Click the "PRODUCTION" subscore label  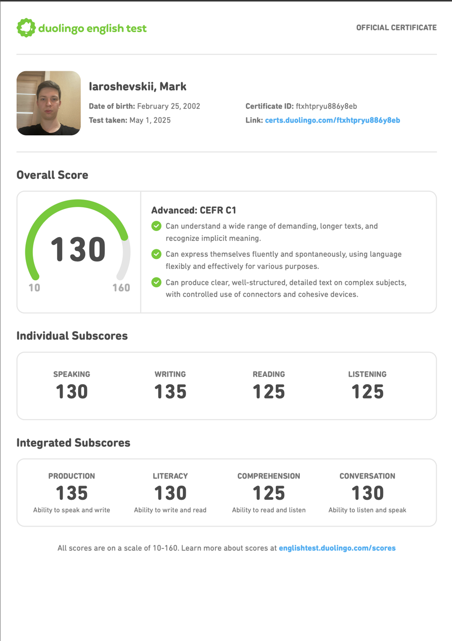pos(72,476)
